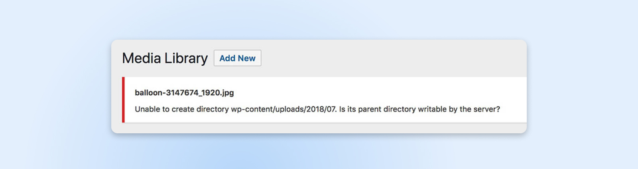Click the red error bar on the notice
Viewport: 638px width, 169px height.
point(123,100)
